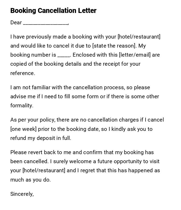Click the word Dear in the salutation
The width and height of the screenshot is (181, 210).
click(16, 23)
